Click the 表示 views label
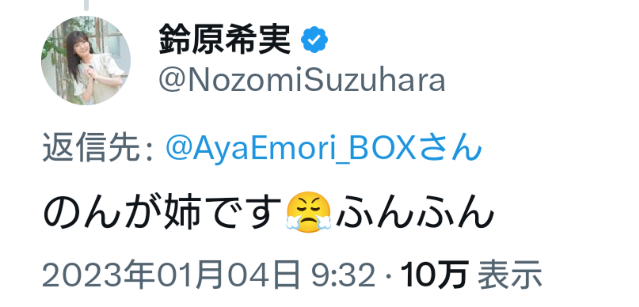The height and width of the screenshot is (307, 639). 510,275
